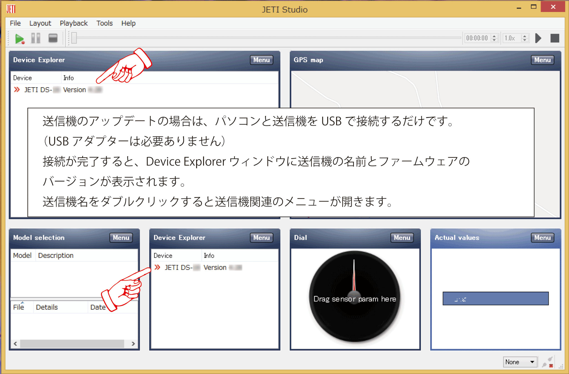
Task: Open Menu of top Device Explorer panel
Action: point(261,60)
